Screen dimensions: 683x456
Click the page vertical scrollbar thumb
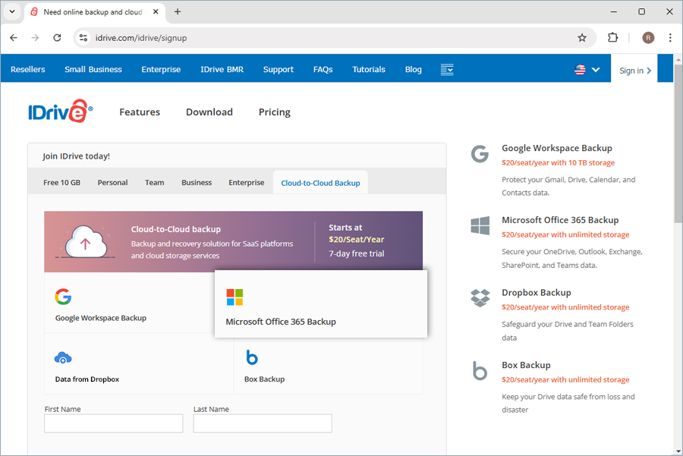pos(678,143)
